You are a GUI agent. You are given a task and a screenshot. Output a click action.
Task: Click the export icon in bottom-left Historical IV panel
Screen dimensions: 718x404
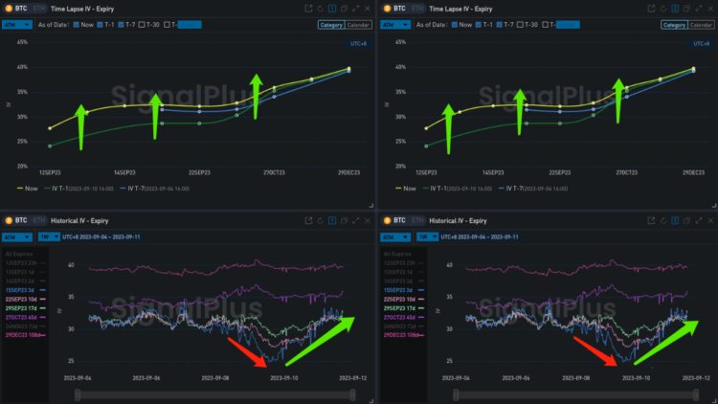pos(307,220)
